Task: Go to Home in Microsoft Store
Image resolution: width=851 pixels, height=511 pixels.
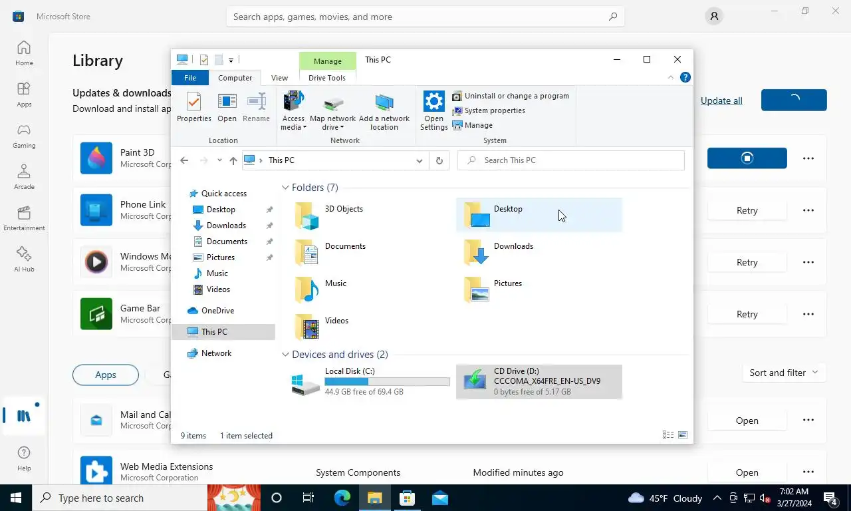Action: click(x=24, y=53)
